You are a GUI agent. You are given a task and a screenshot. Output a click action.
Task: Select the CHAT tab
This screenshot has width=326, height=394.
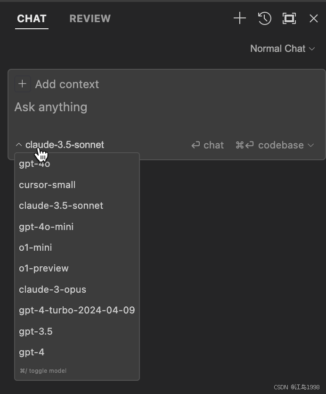point(32,18)
